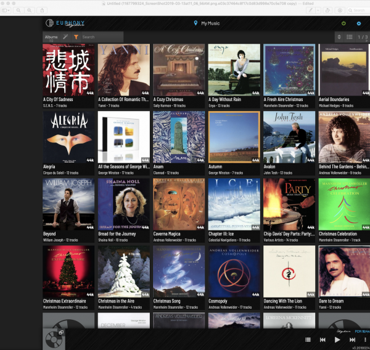Click Preview's markup pen icon
Screen dimensions: 370x350
point(311,10)
